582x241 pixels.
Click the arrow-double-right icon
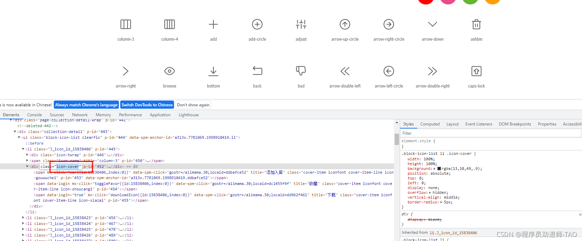[x=433, y=71]
